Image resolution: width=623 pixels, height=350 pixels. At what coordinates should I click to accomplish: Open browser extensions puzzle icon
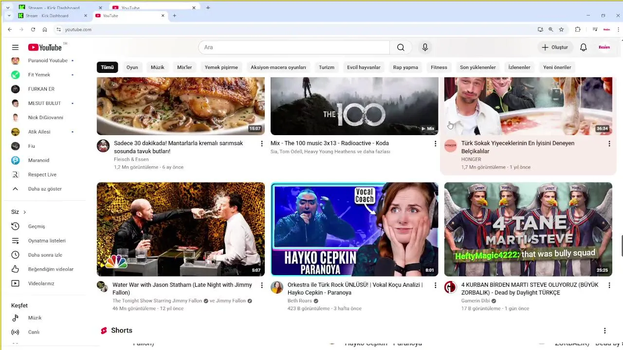[578, 30]
